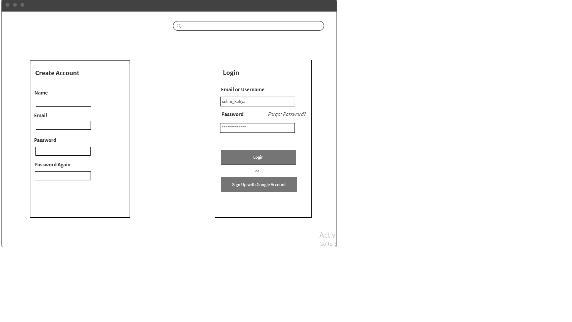Select the Login panel header
This screenshot has width=572, height=322.
coord(231,72)
